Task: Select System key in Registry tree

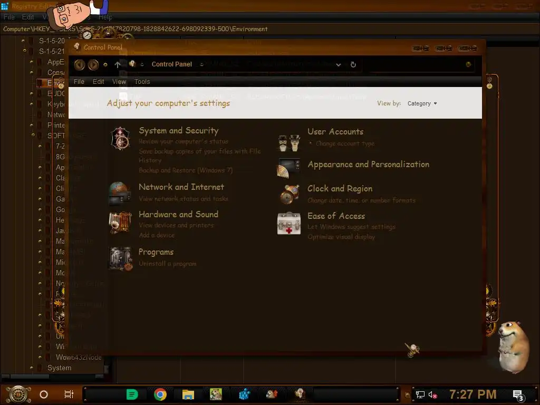Action: tap(59, 368)
